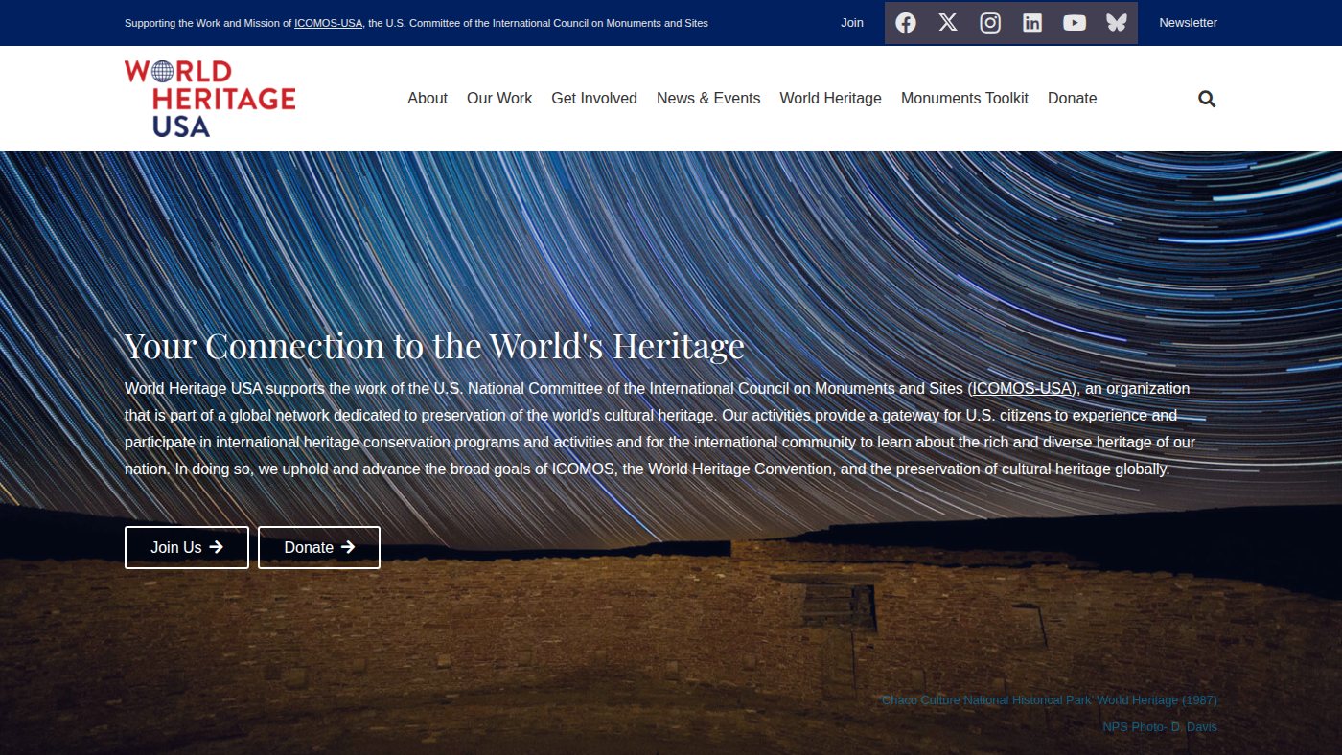Click the World Heritage USA logo
This screenshot has height=755, width=1342.
pyautogui.click(x=210, y=99)
